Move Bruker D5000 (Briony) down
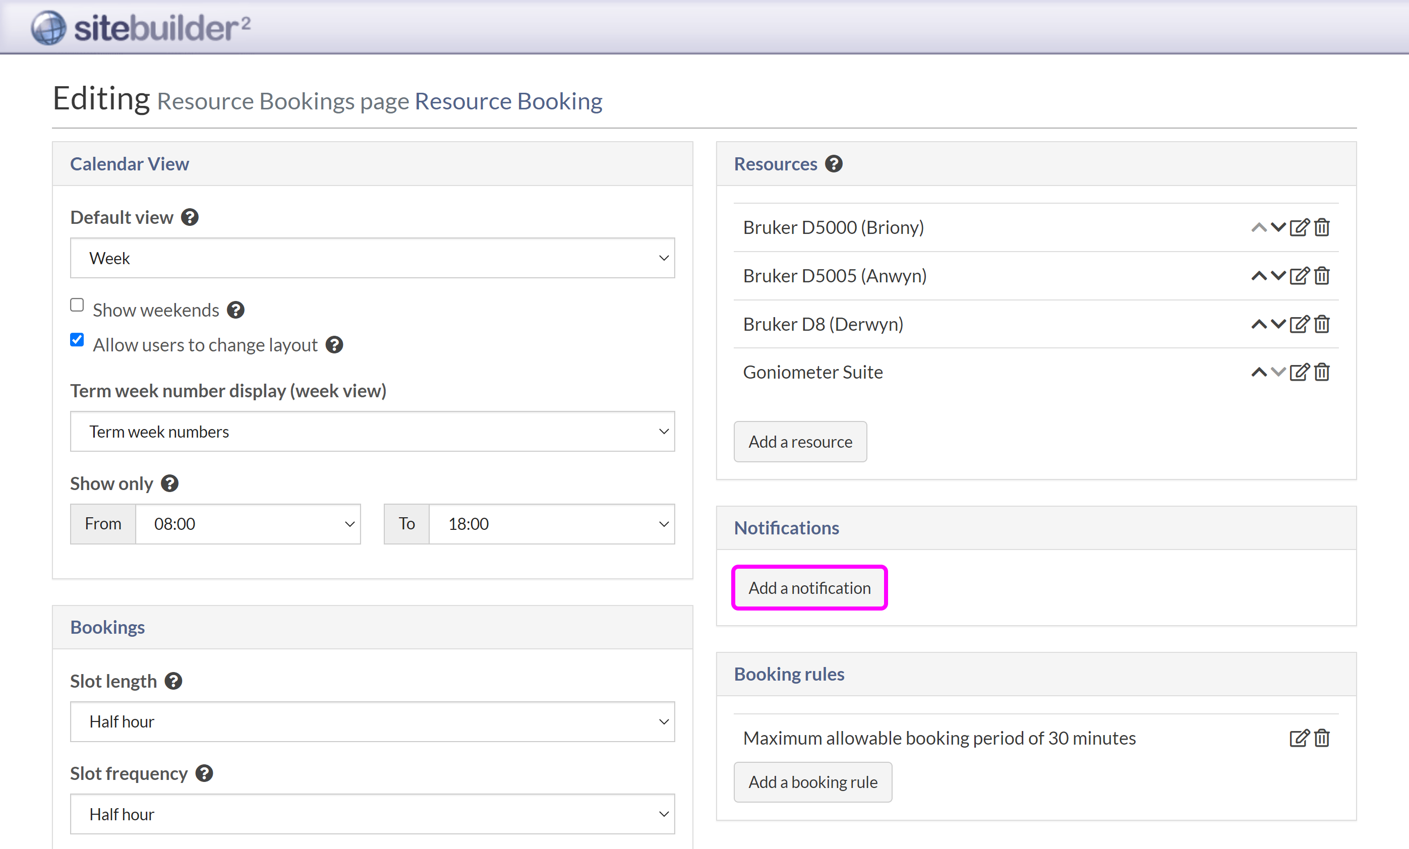This screenshot has height=849, width=1409. [x=1278, y=227]
